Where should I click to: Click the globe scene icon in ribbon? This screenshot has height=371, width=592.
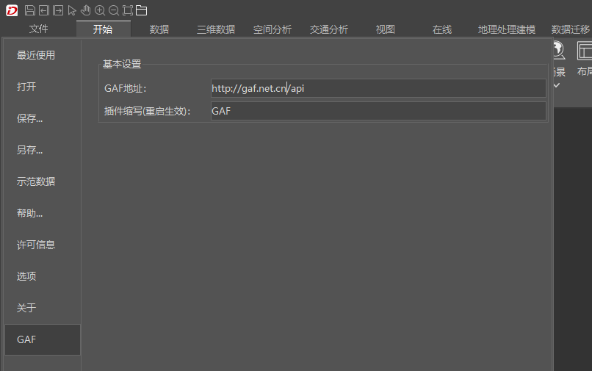559,51
